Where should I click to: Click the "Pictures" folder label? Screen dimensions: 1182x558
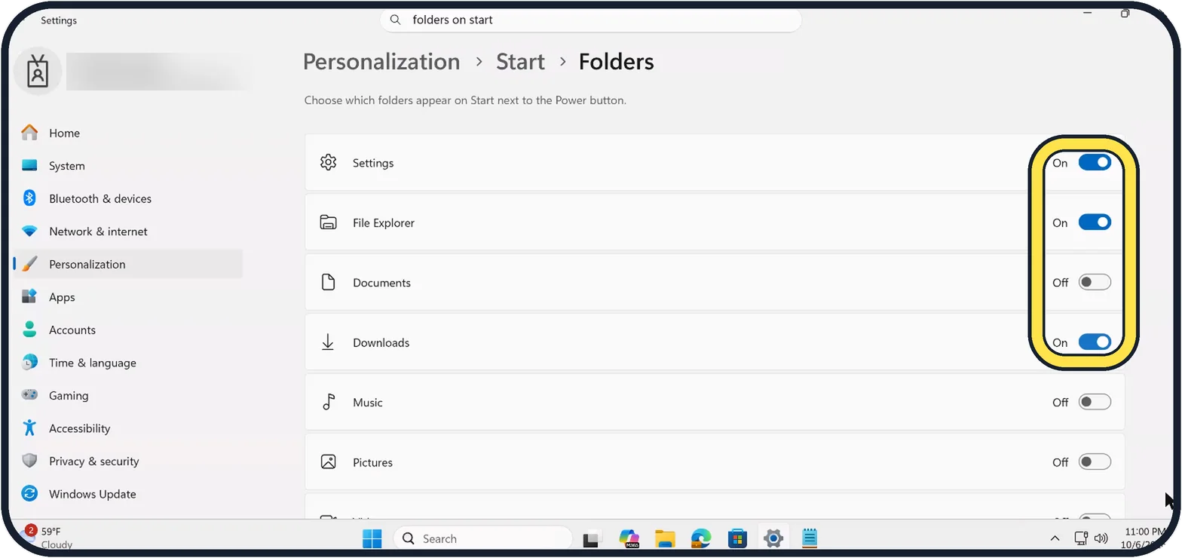point(372,462)
